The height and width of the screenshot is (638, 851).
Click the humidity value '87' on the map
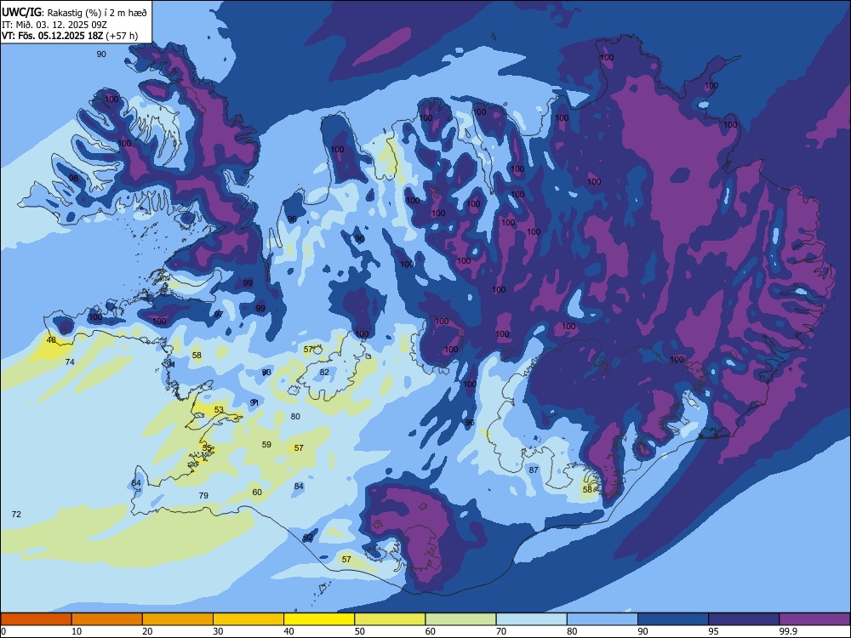click(534, 470)
